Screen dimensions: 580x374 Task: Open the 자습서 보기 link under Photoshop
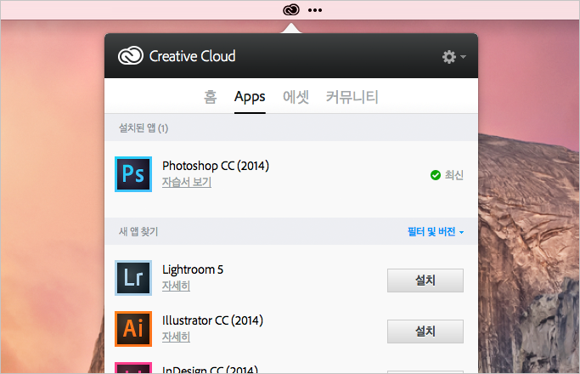tap(187, 182)
